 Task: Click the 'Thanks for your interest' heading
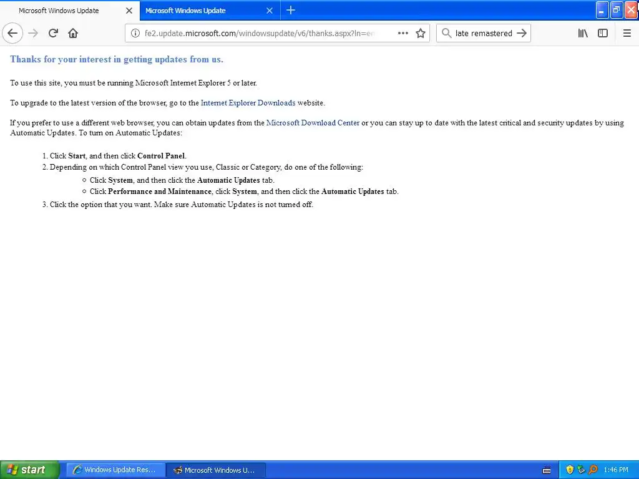pyautogui.click(x=117, y=59)
